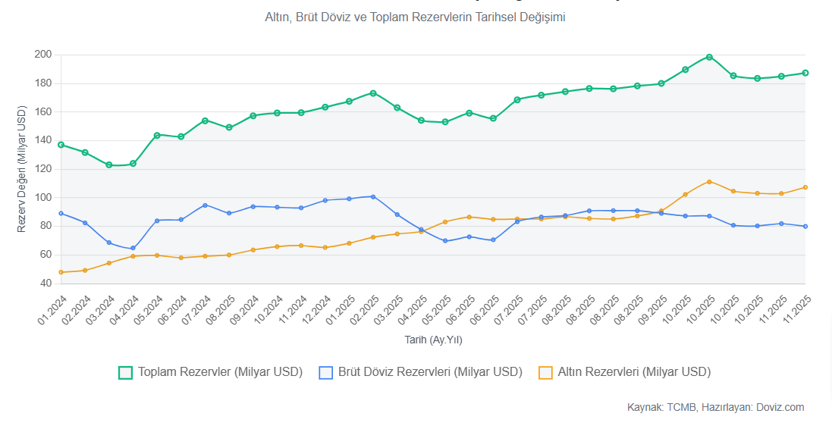Toggle the Altın Rezervleri legend label

pos(634,372)
